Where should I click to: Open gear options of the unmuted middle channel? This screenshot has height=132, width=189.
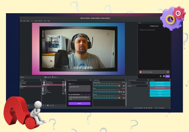click(124, 92)
